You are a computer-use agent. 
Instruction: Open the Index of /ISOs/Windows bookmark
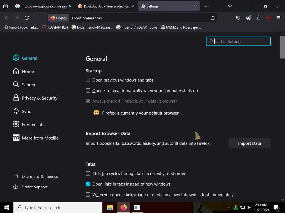(x=137, y=27)
